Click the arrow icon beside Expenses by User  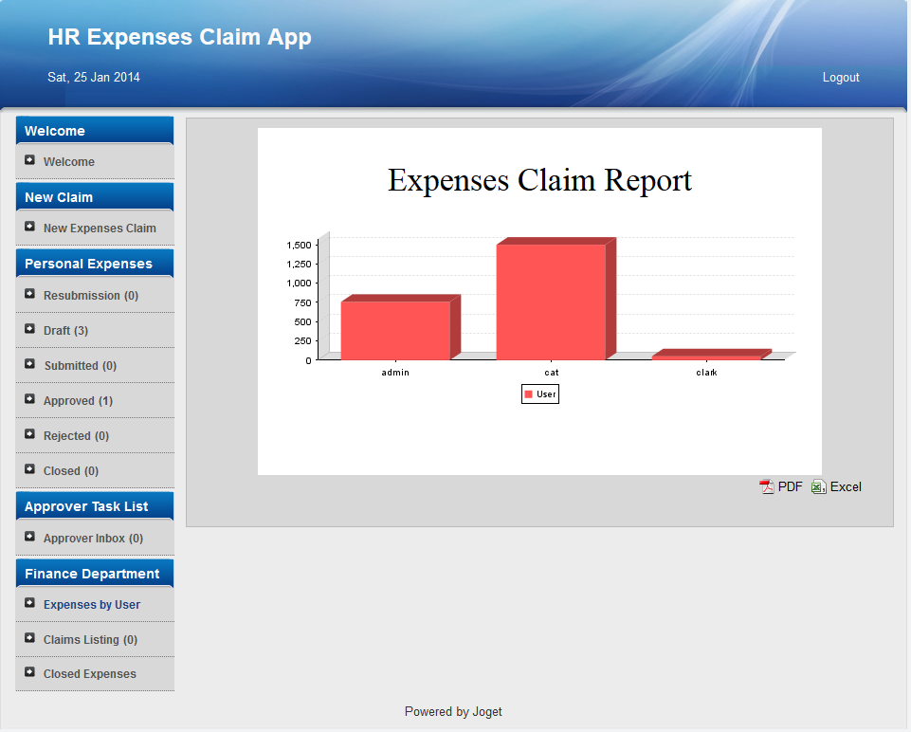point(29,603)
